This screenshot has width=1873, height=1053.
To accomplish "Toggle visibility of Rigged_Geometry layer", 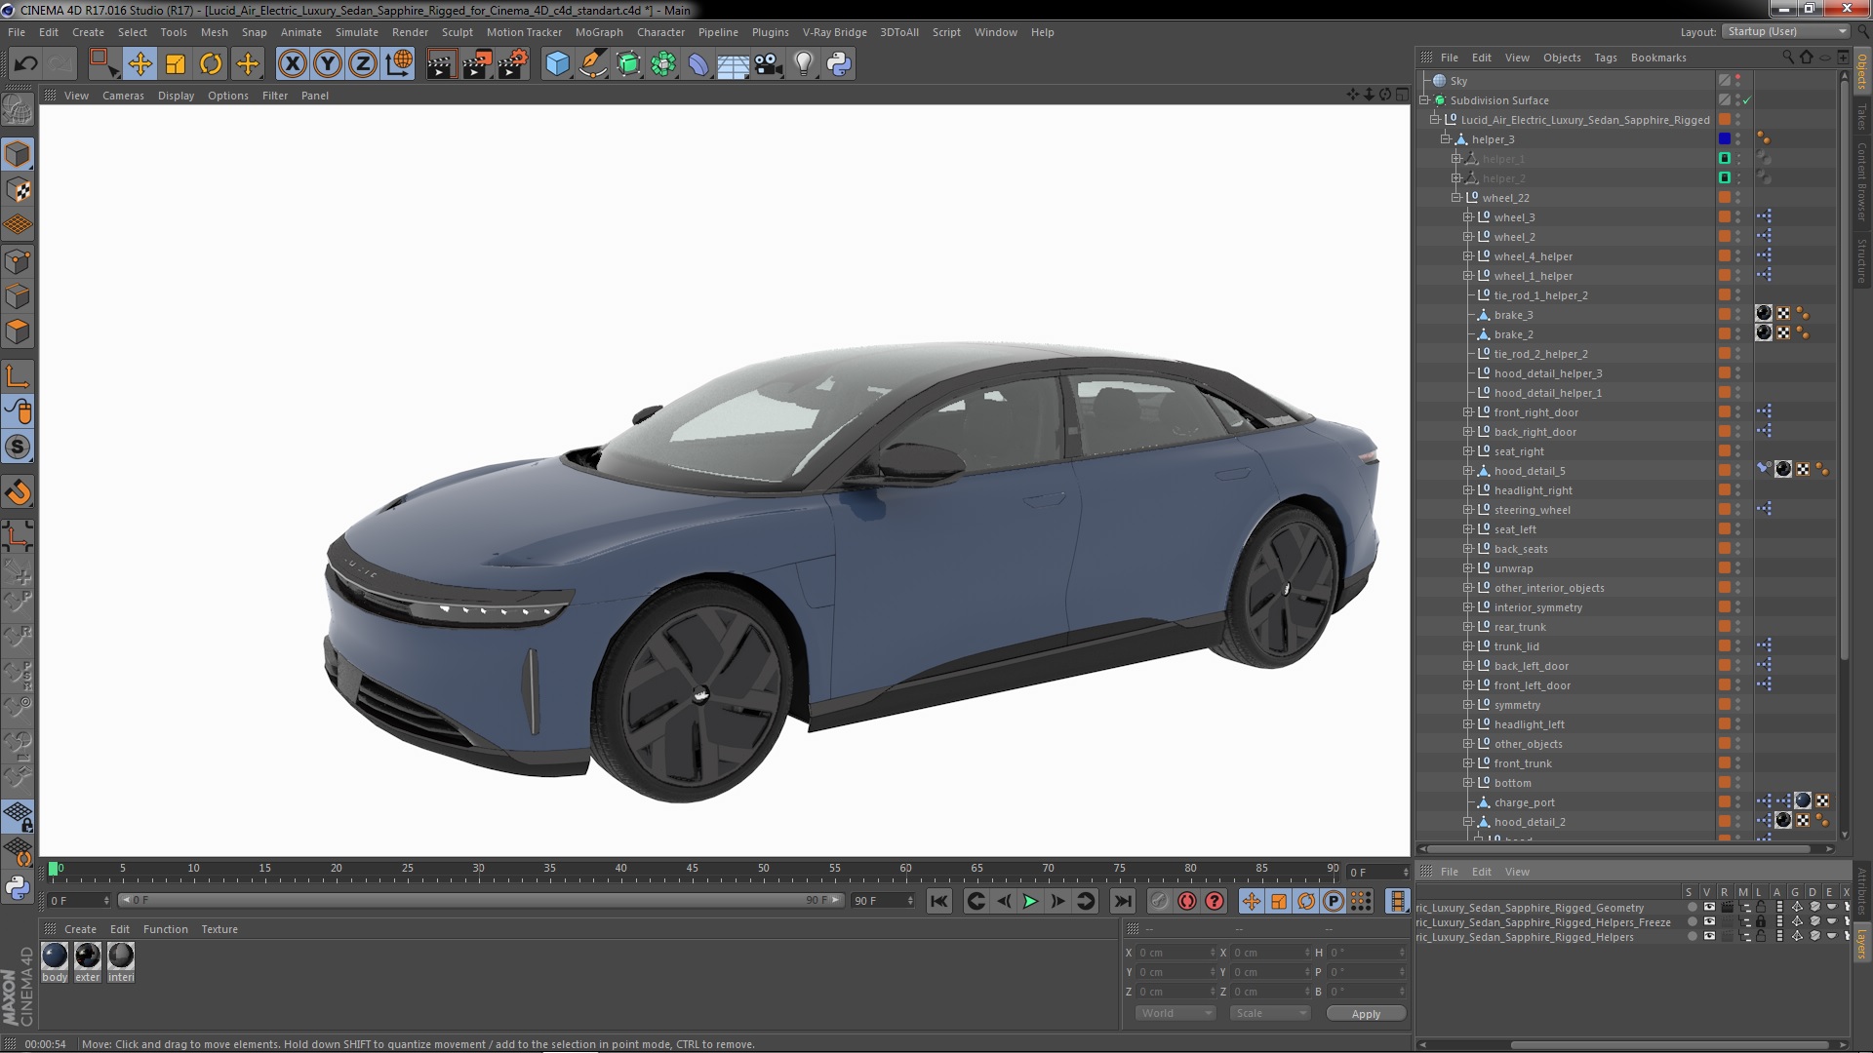I will click(1708, 908).
